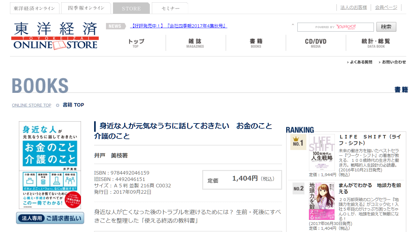The width and height of the screenshot is (420, 232).
Task: Select the STORE tab
Action: [131, 8]
